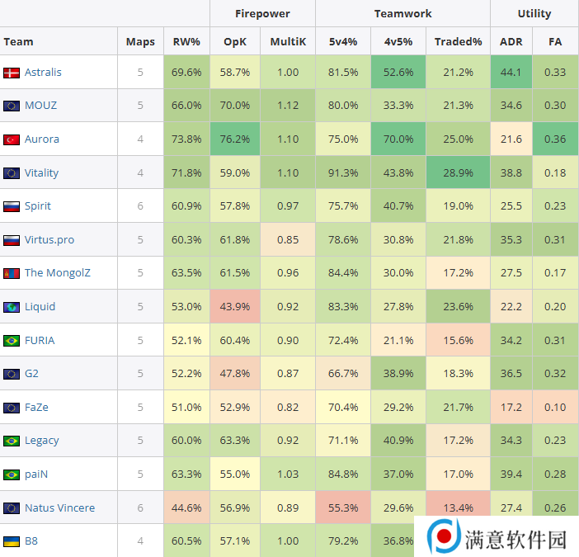Open the Vitality team link
This screenshot has height=557, width=579.
pyautogui.click(x=41, y=172)
